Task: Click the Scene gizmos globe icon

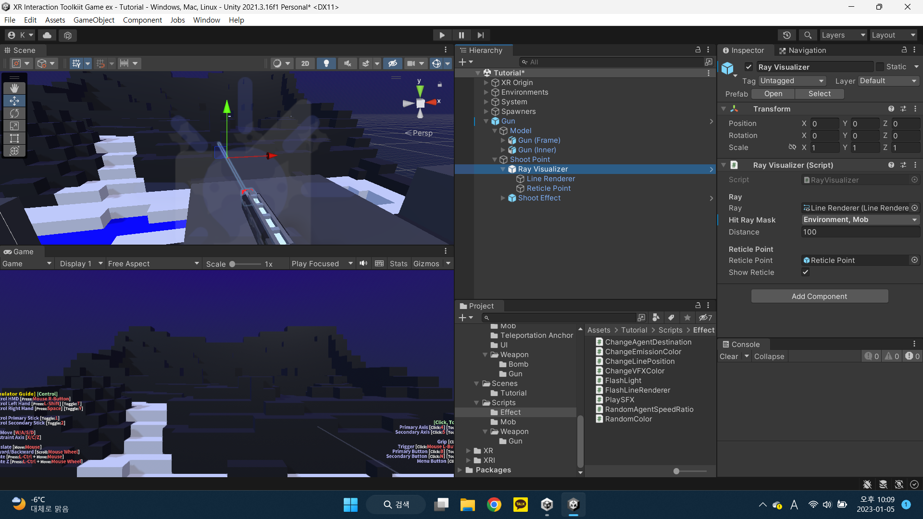Action: 437,63
